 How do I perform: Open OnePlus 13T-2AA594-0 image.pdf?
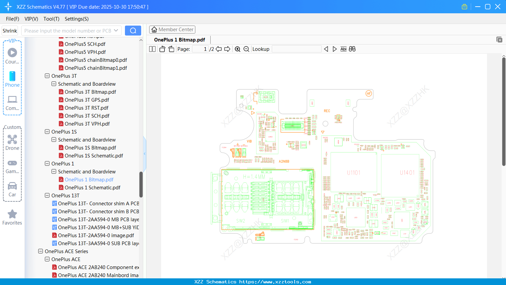96,235
